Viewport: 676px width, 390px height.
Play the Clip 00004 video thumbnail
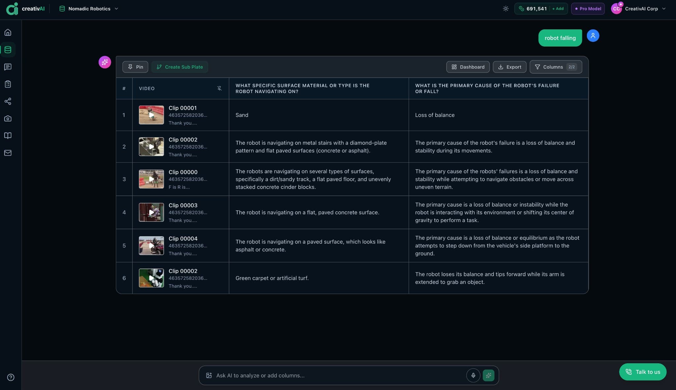(x=151, y=245)
